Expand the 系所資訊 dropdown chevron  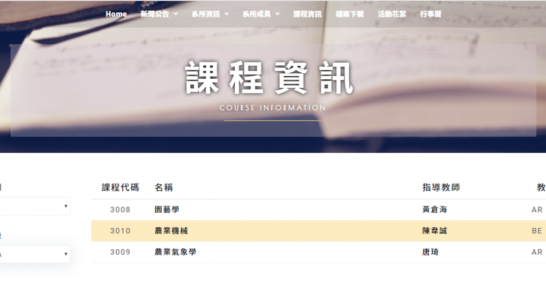click(227, 14)
